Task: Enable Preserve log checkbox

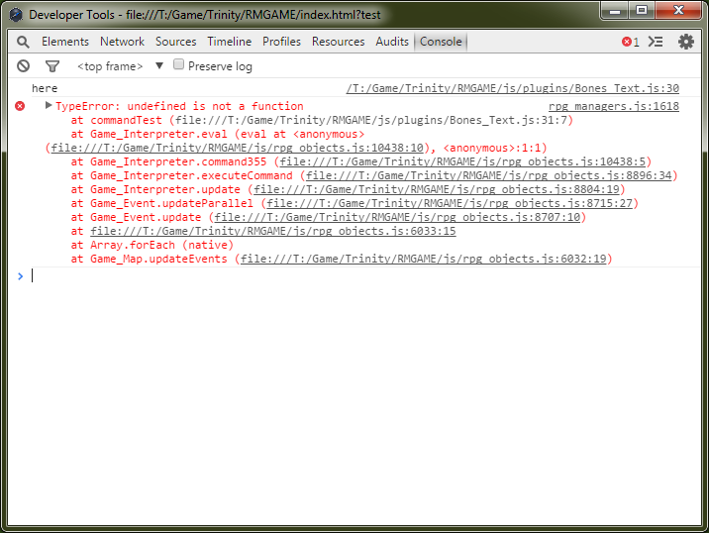Action: click(x=179, y=65)
